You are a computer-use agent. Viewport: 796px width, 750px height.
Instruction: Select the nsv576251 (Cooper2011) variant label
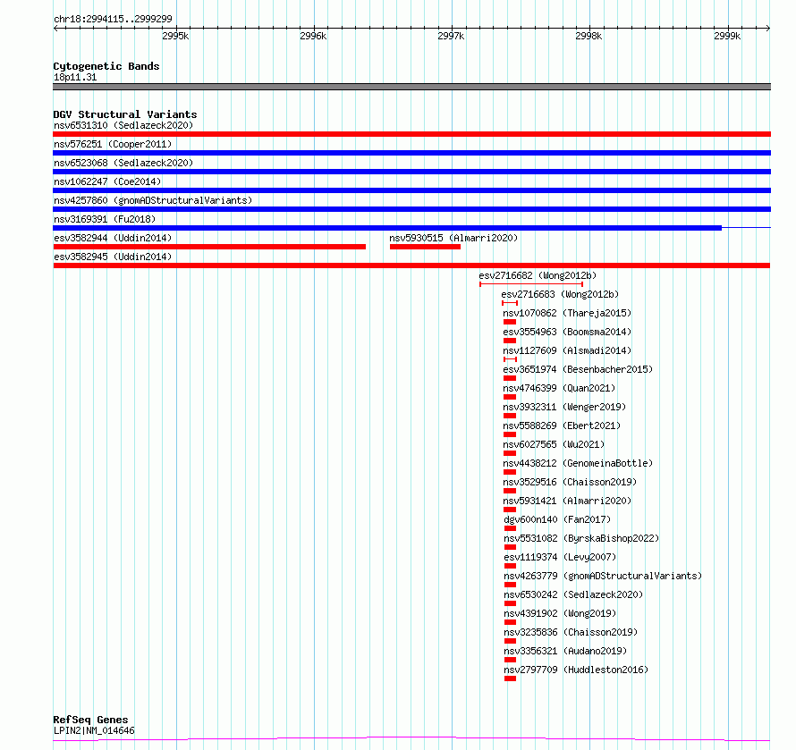(x=113, y=144)
